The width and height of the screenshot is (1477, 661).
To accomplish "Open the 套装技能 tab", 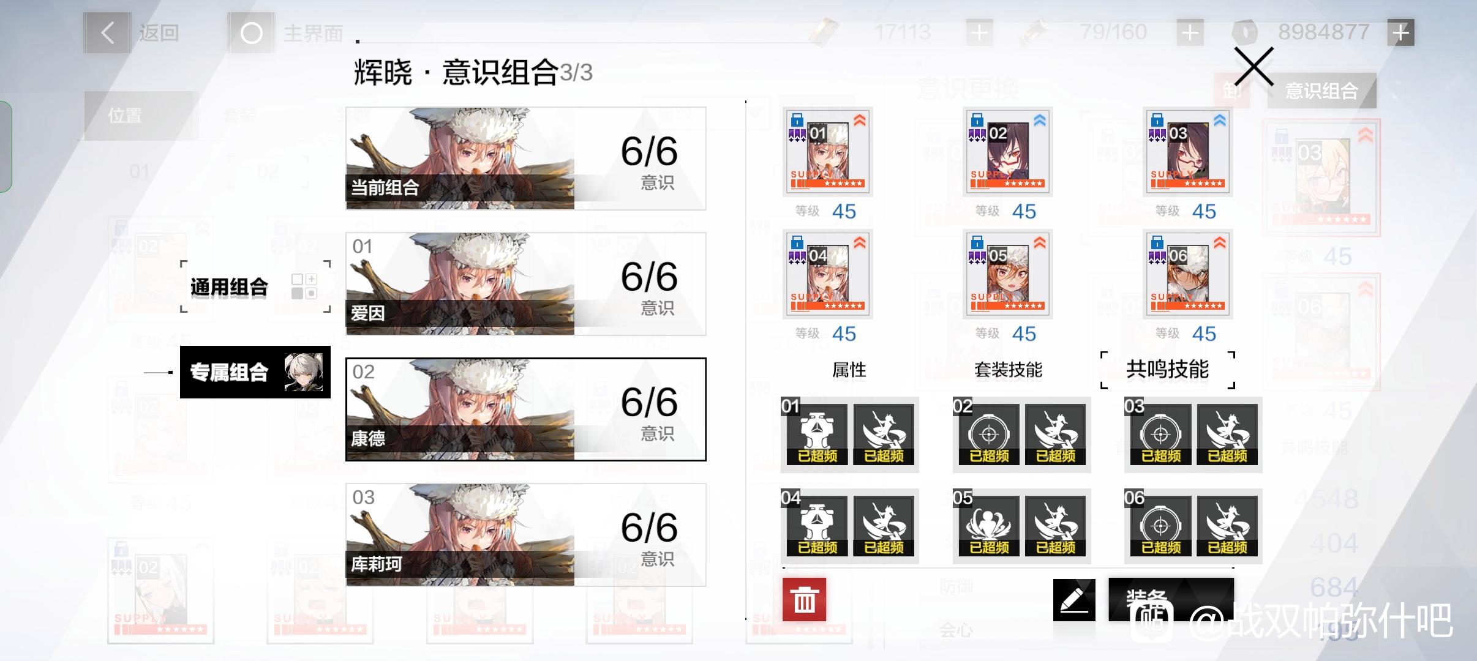I will tap(1008, 370).
